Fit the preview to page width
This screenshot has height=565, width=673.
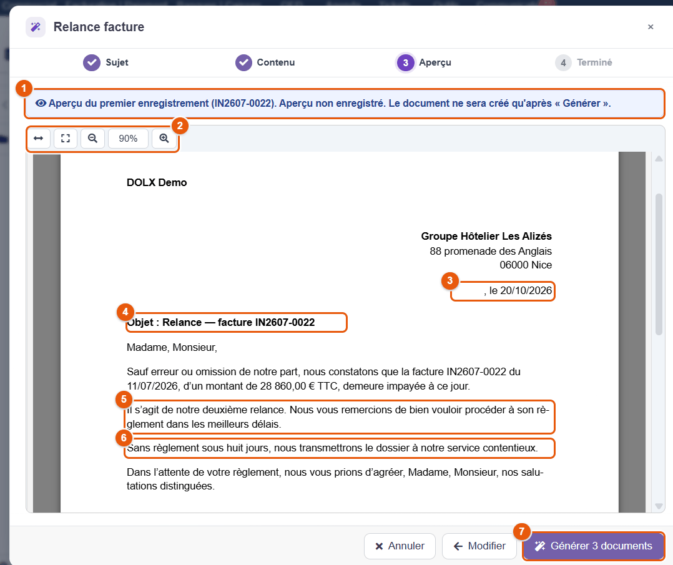click(x=39, y=138)
